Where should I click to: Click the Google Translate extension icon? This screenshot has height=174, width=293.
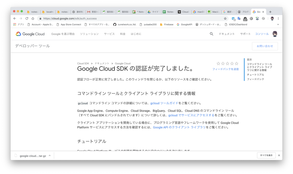click(239, 19)
